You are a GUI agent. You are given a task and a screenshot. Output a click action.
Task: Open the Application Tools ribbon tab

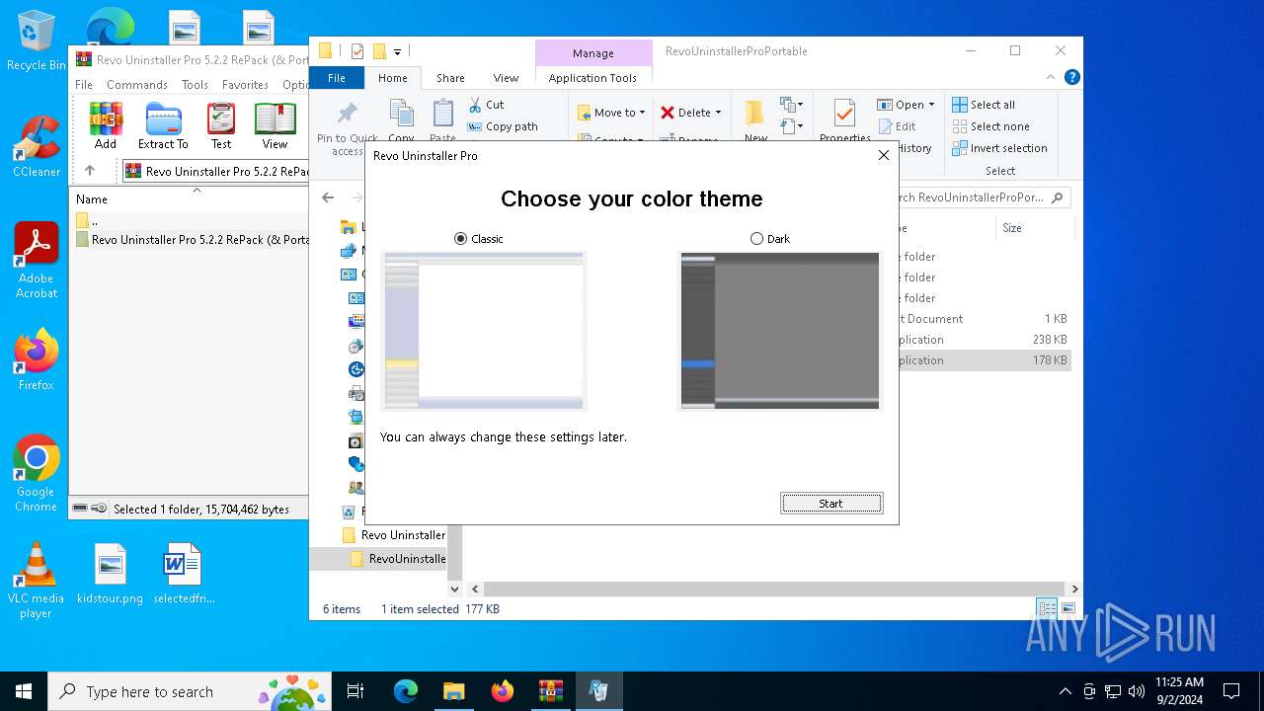592,78
